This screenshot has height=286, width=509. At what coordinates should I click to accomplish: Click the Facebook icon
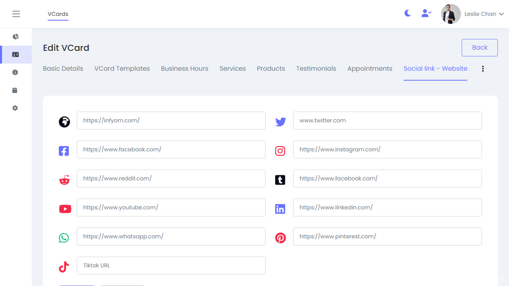coord(64,151)
